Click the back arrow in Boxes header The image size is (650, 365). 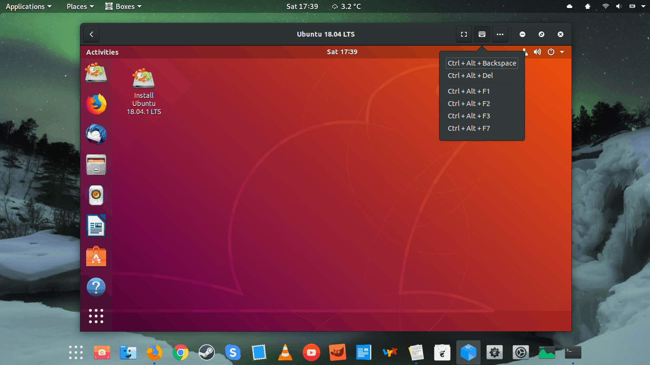point(91,34)
